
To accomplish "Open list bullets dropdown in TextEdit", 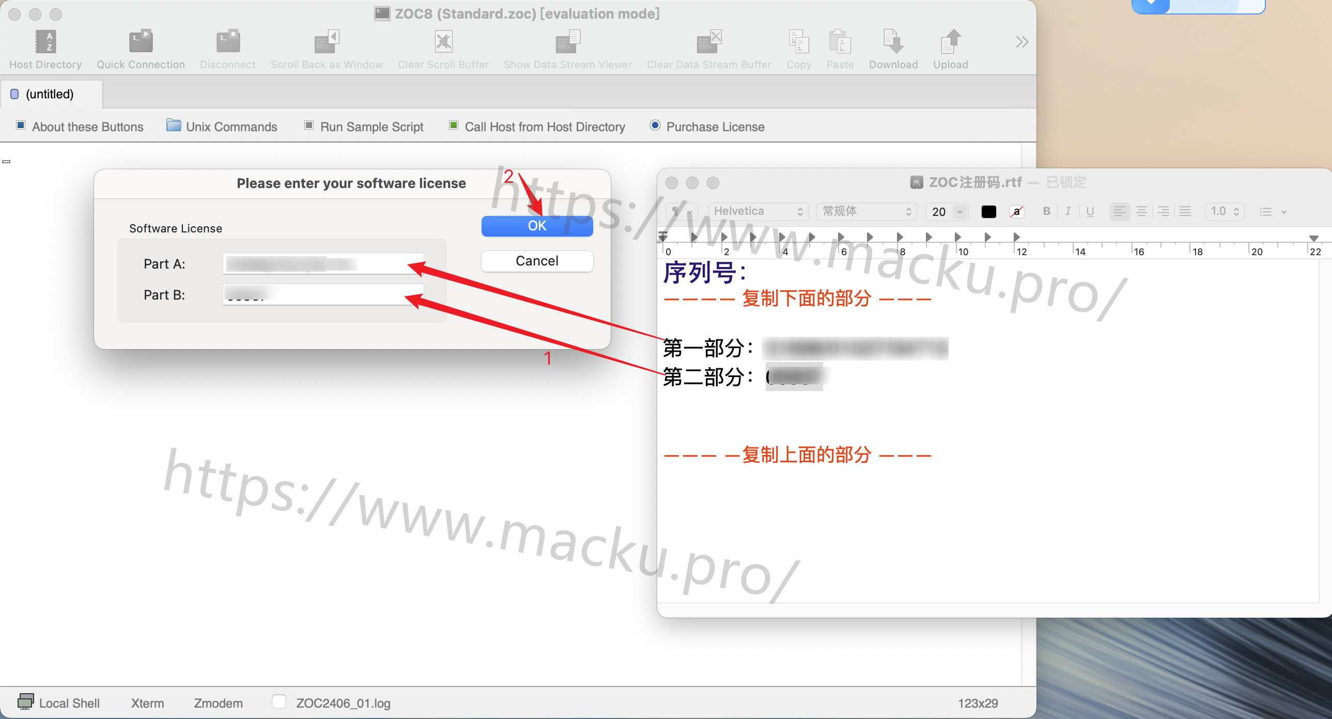I will [1273, 212].
